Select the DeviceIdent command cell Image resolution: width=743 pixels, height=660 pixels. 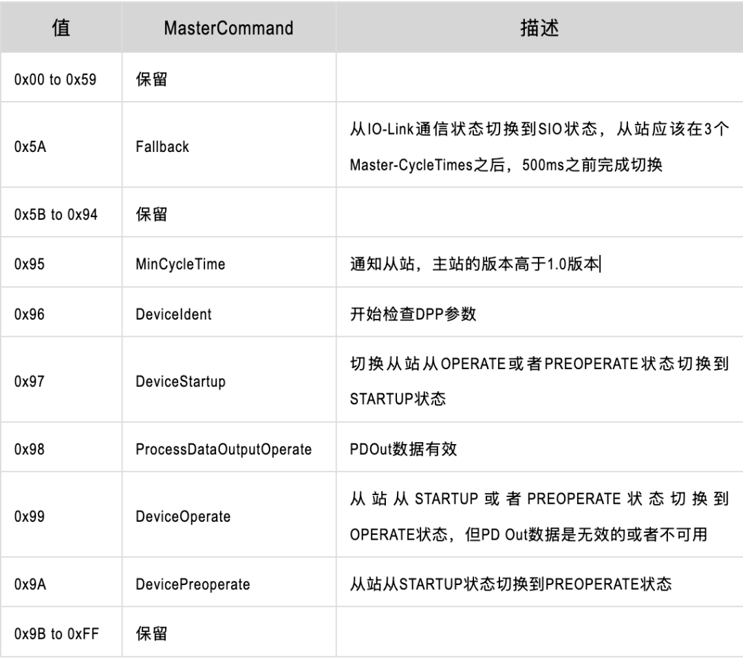(173, 314)
